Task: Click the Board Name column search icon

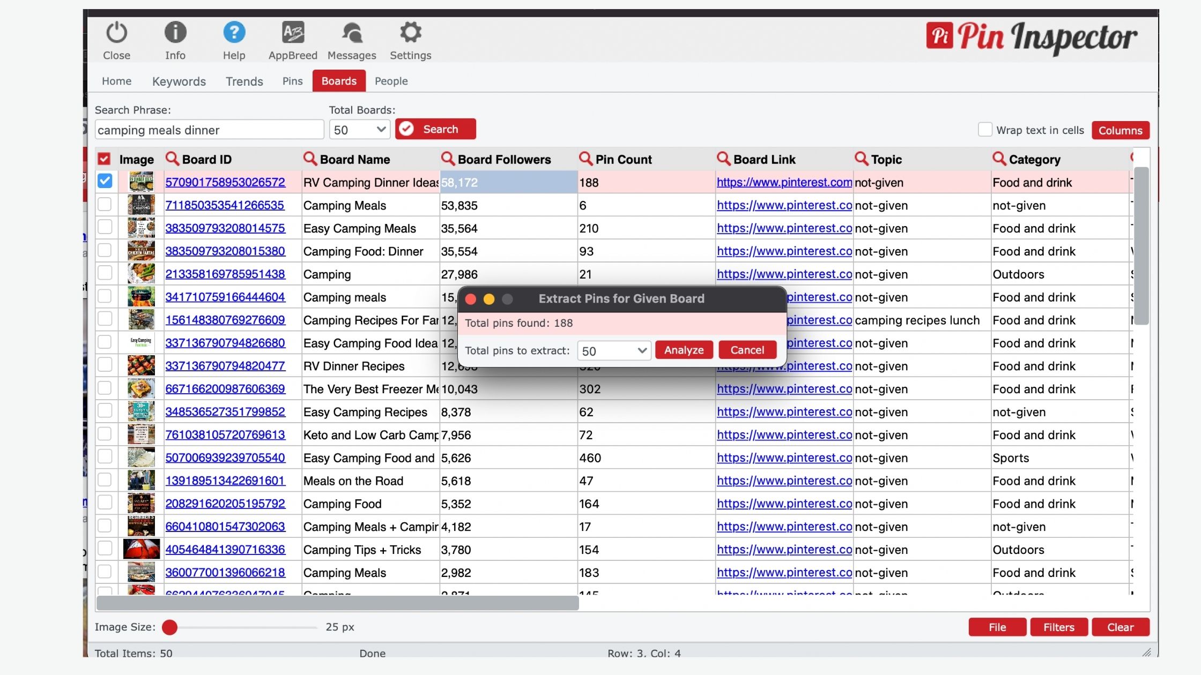Action: tap(310, 159)
